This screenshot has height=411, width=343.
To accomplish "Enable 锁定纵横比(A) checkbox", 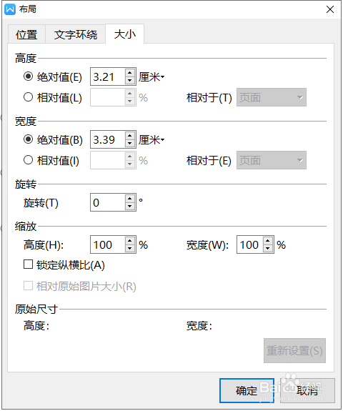I will [x=28, y=264].
